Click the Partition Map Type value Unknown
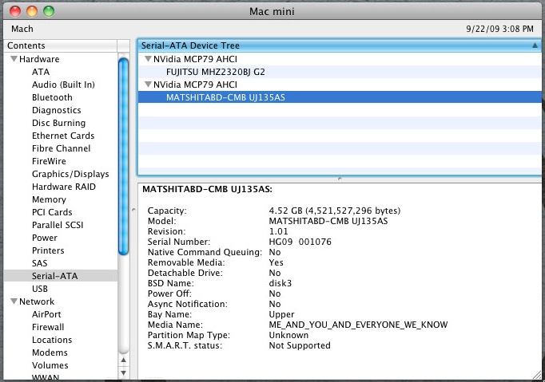Screen dimensions: 545x382 click(288, 335)
